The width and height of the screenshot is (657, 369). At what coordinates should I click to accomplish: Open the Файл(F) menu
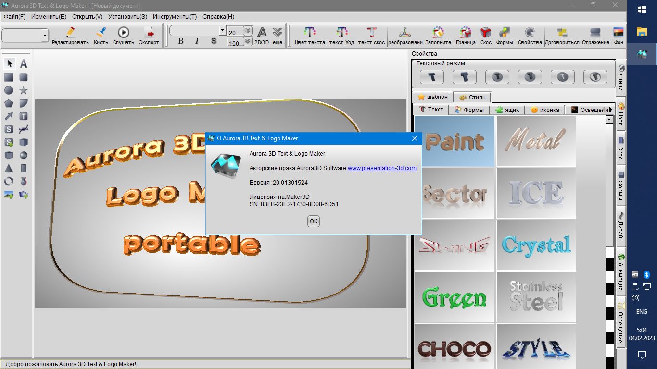(14, 16)
